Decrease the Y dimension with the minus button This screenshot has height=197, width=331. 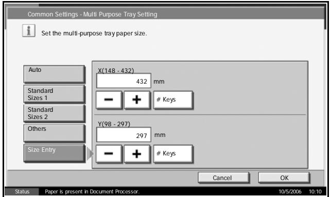(x=109, y=154)
